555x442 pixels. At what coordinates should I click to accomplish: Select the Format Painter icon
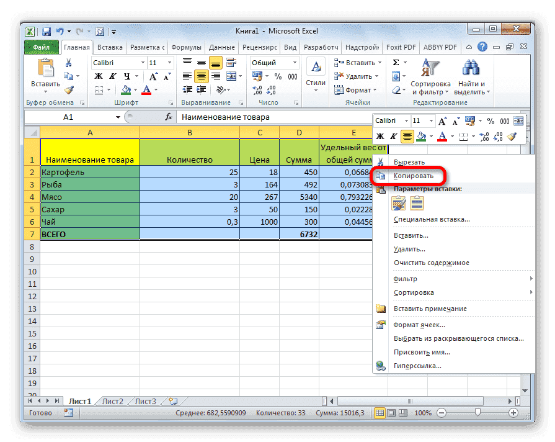69,90
